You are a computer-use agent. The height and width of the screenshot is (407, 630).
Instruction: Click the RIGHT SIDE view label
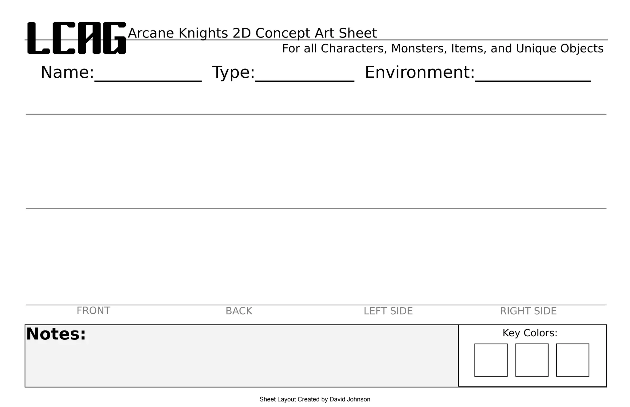coord(528,311)
